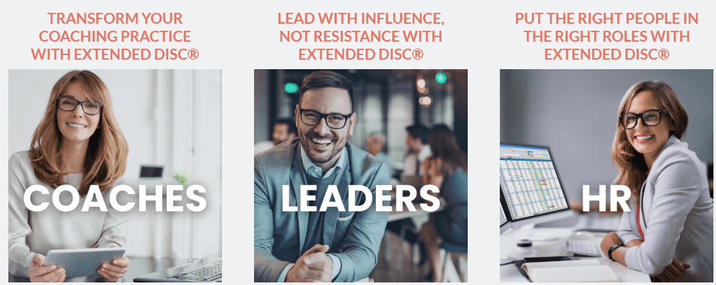Click the coach woman's eyeglasses

tap(78, 106)
